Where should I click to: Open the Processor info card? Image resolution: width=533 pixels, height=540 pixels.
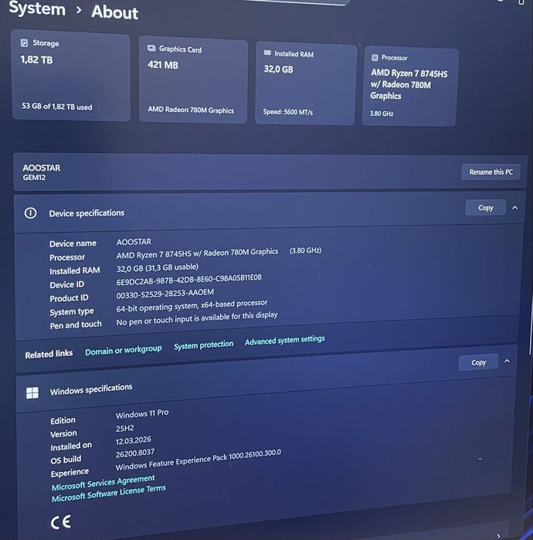pos(409,87)
